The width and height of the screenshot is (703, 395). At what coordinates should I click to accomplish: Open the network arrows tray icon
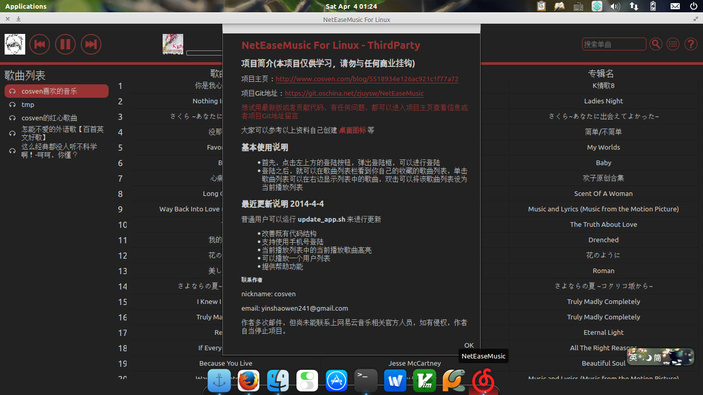coord(634,6)
